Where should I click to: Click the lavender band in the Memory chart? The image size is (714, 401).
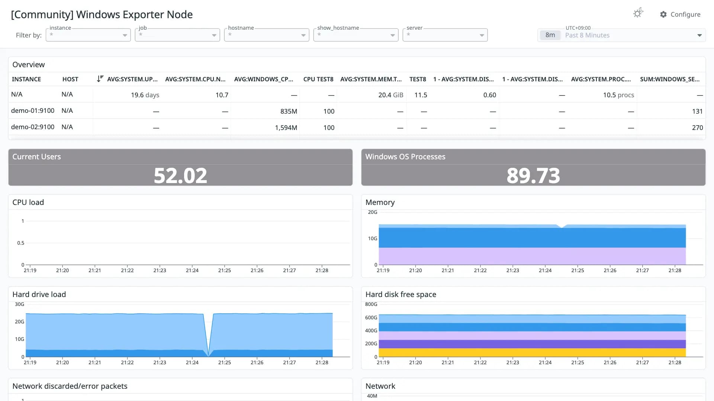(532, 256)
